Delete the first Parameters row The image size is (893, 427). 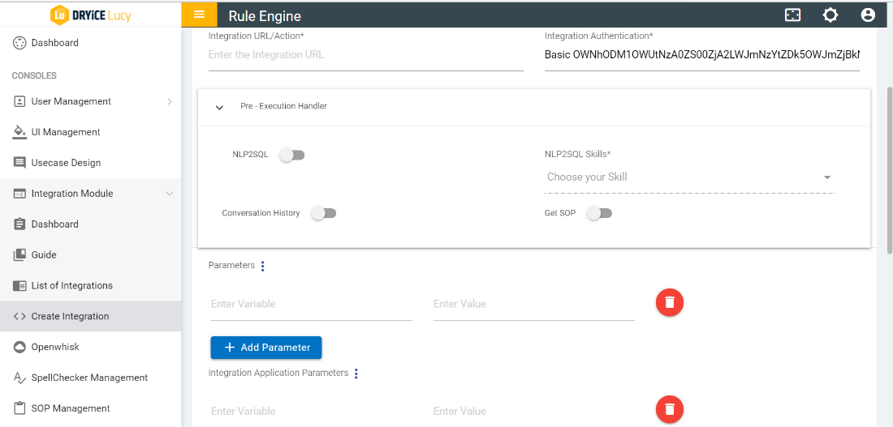[x=670, y=302]
